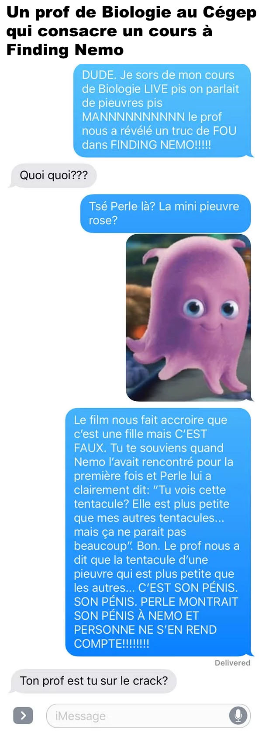Image resolution: width=262 pixels, height=733 pixels.
Task: Select the "Ton prof est tu sur le crack?" bubble
Action: pos(93,681)
